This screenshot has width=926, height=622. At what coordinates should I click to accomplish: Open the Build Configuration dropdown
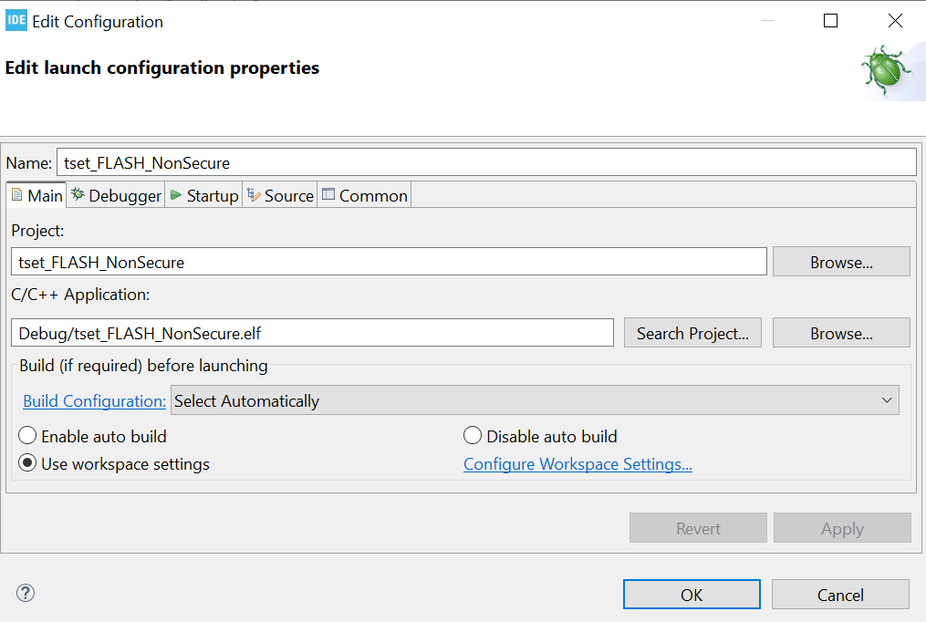886,399
